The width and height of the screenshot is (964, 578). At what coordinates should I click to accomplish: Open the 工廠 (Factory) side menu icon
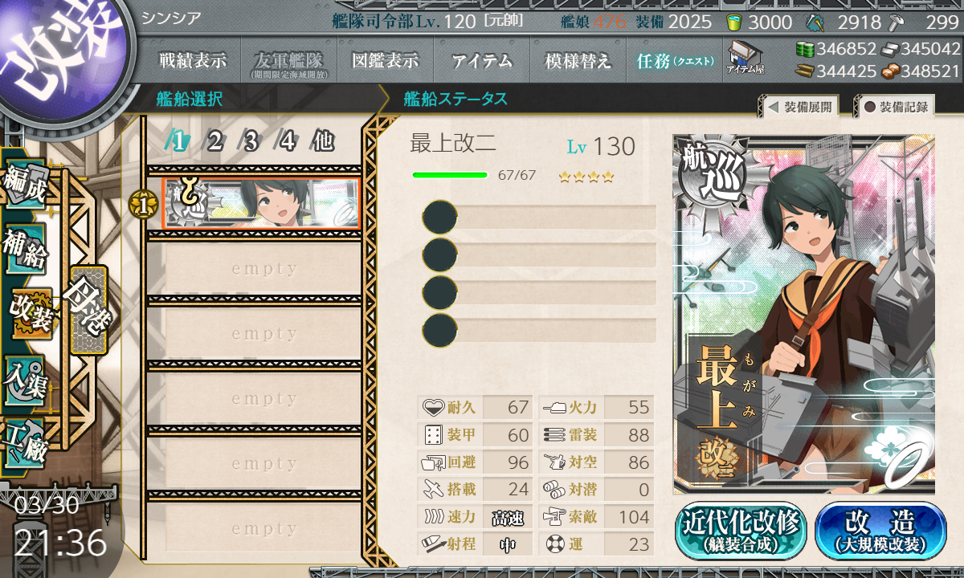click(26, 442)
